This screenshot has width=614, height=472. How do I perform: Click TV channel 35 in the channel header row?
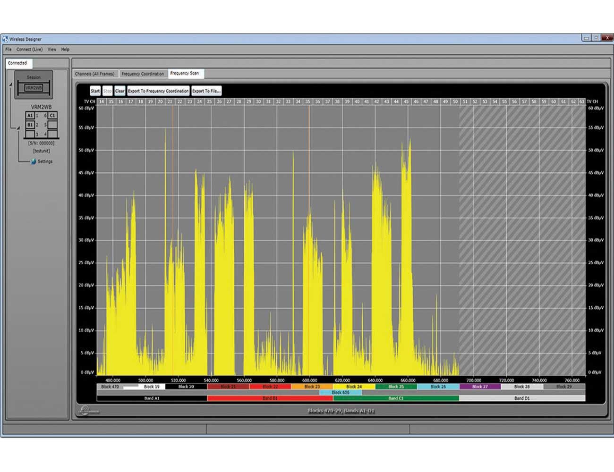(308, 101)
